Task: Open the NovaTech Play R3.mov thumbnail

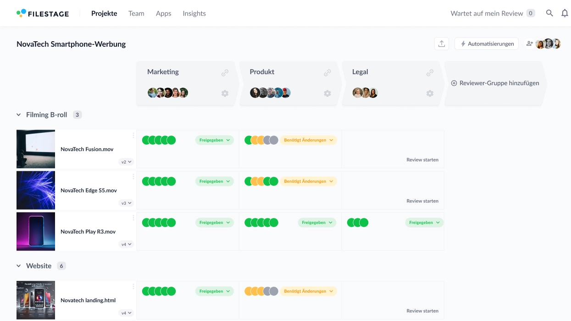Action: point(35,231)
